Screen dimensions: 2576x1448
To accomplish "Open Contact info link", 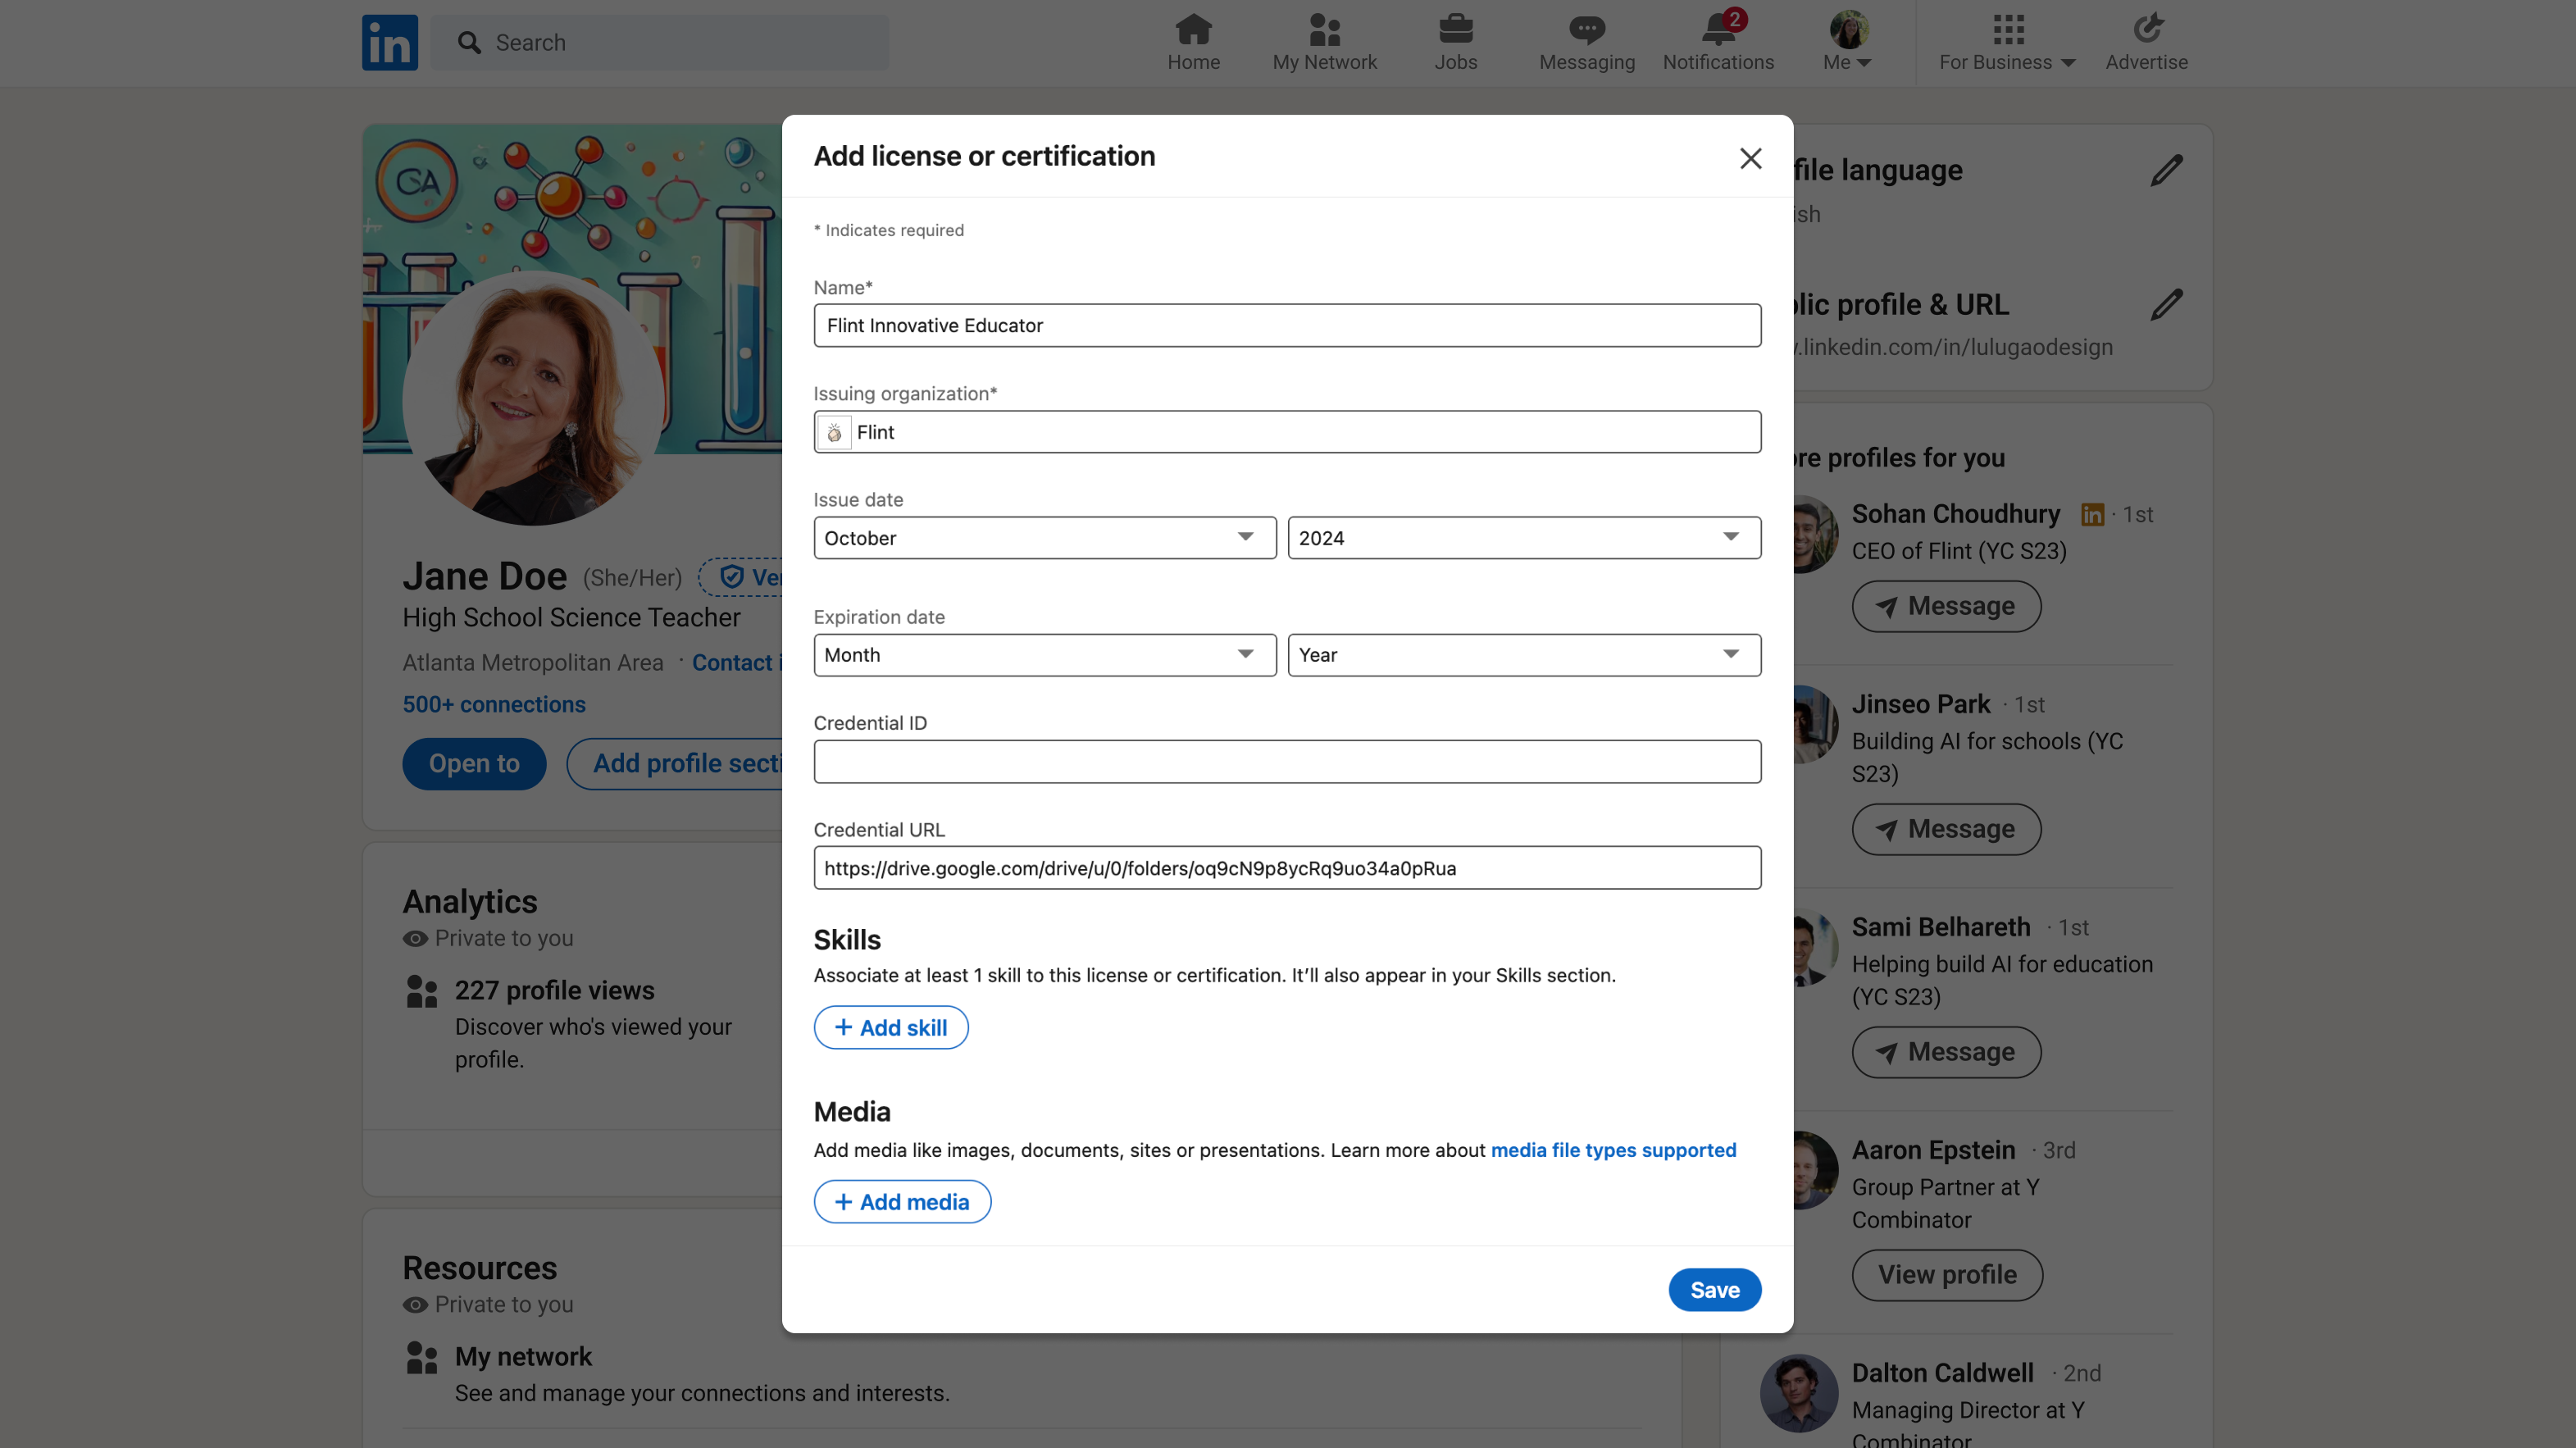I will [737, 663].
